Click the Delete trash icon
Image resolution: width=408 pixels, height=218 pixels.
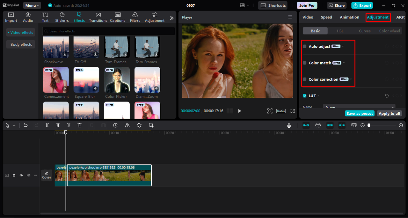[x=80, y=125]
